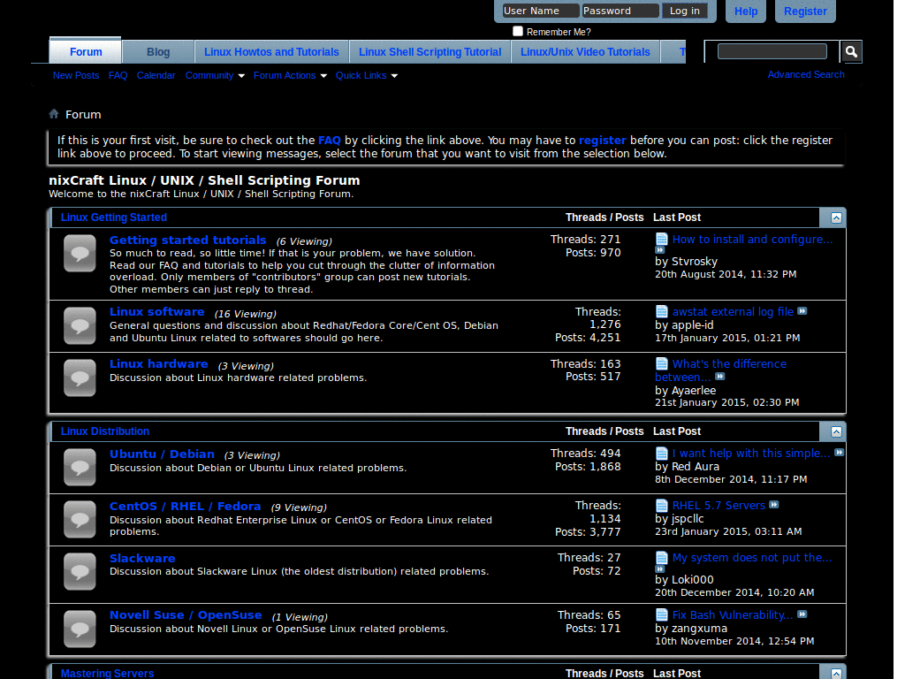The width and height of the screenshot is (905, 679).
Task: Open the Linux hardware forum
Action: click(x=159, y=363)
